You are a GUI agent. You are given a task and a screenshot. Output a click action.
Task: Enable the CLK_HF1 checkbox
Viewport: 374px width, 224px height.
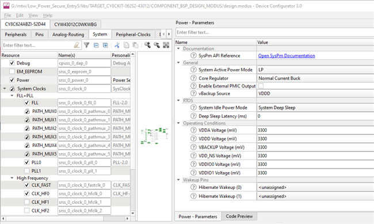[26, 202]
